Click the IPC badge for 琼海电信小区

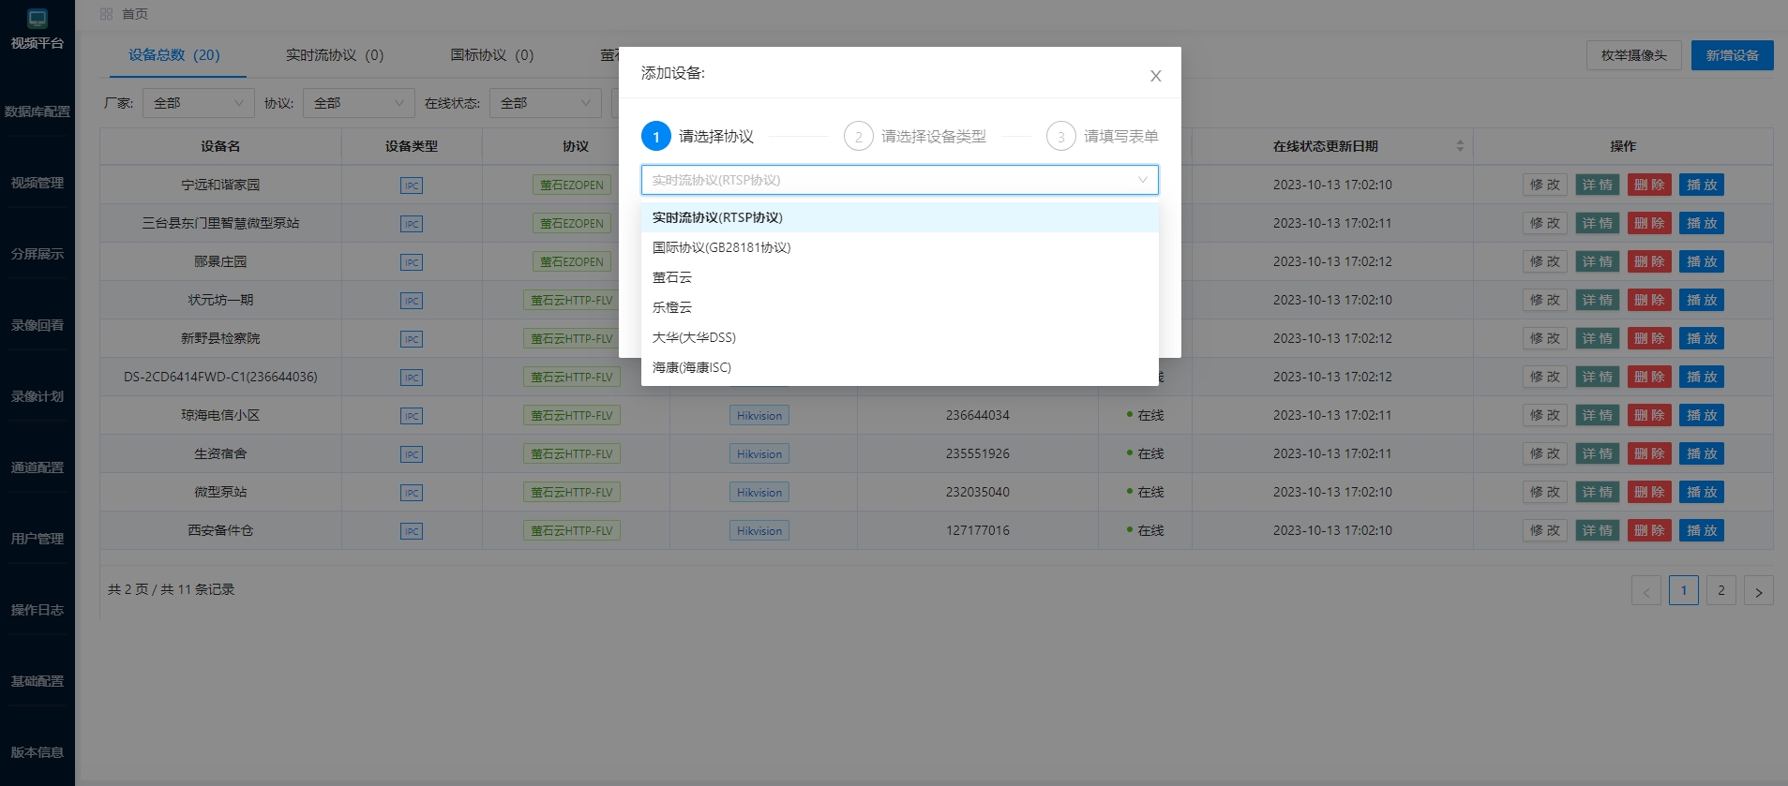click(x=412, y=416)
